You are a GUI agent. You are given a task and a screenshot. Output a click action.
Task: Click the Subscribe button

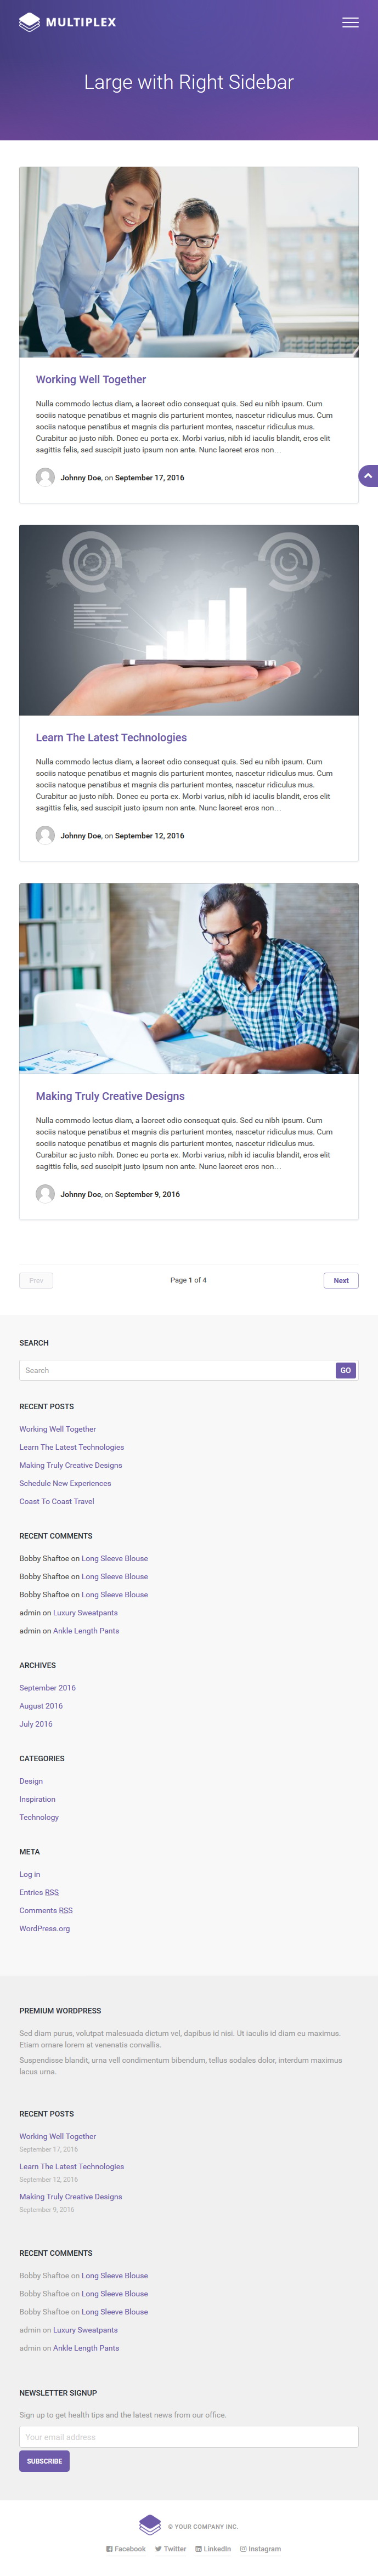44,2461
